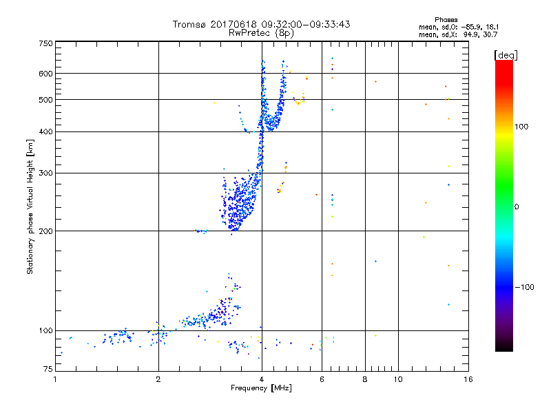Screen dimensions: 551x413
Task: Click the colorbar tick label '0'
Action: (x=517, y=206)
